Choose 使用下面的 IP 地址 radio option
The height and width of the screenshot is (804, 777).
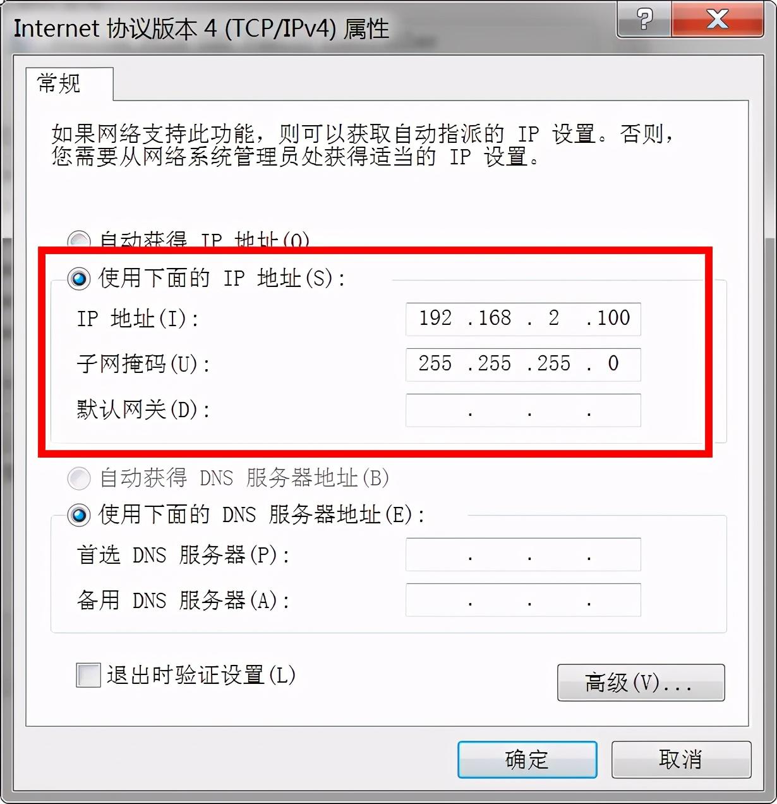coord(79,278)
